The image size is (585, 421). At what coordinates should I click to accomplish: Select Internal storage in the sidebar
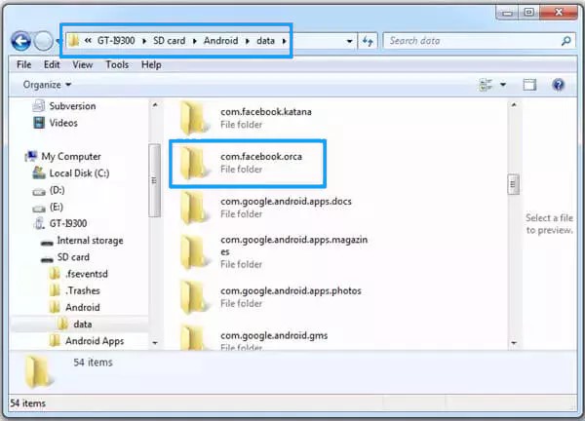click(x=88, y=240)
